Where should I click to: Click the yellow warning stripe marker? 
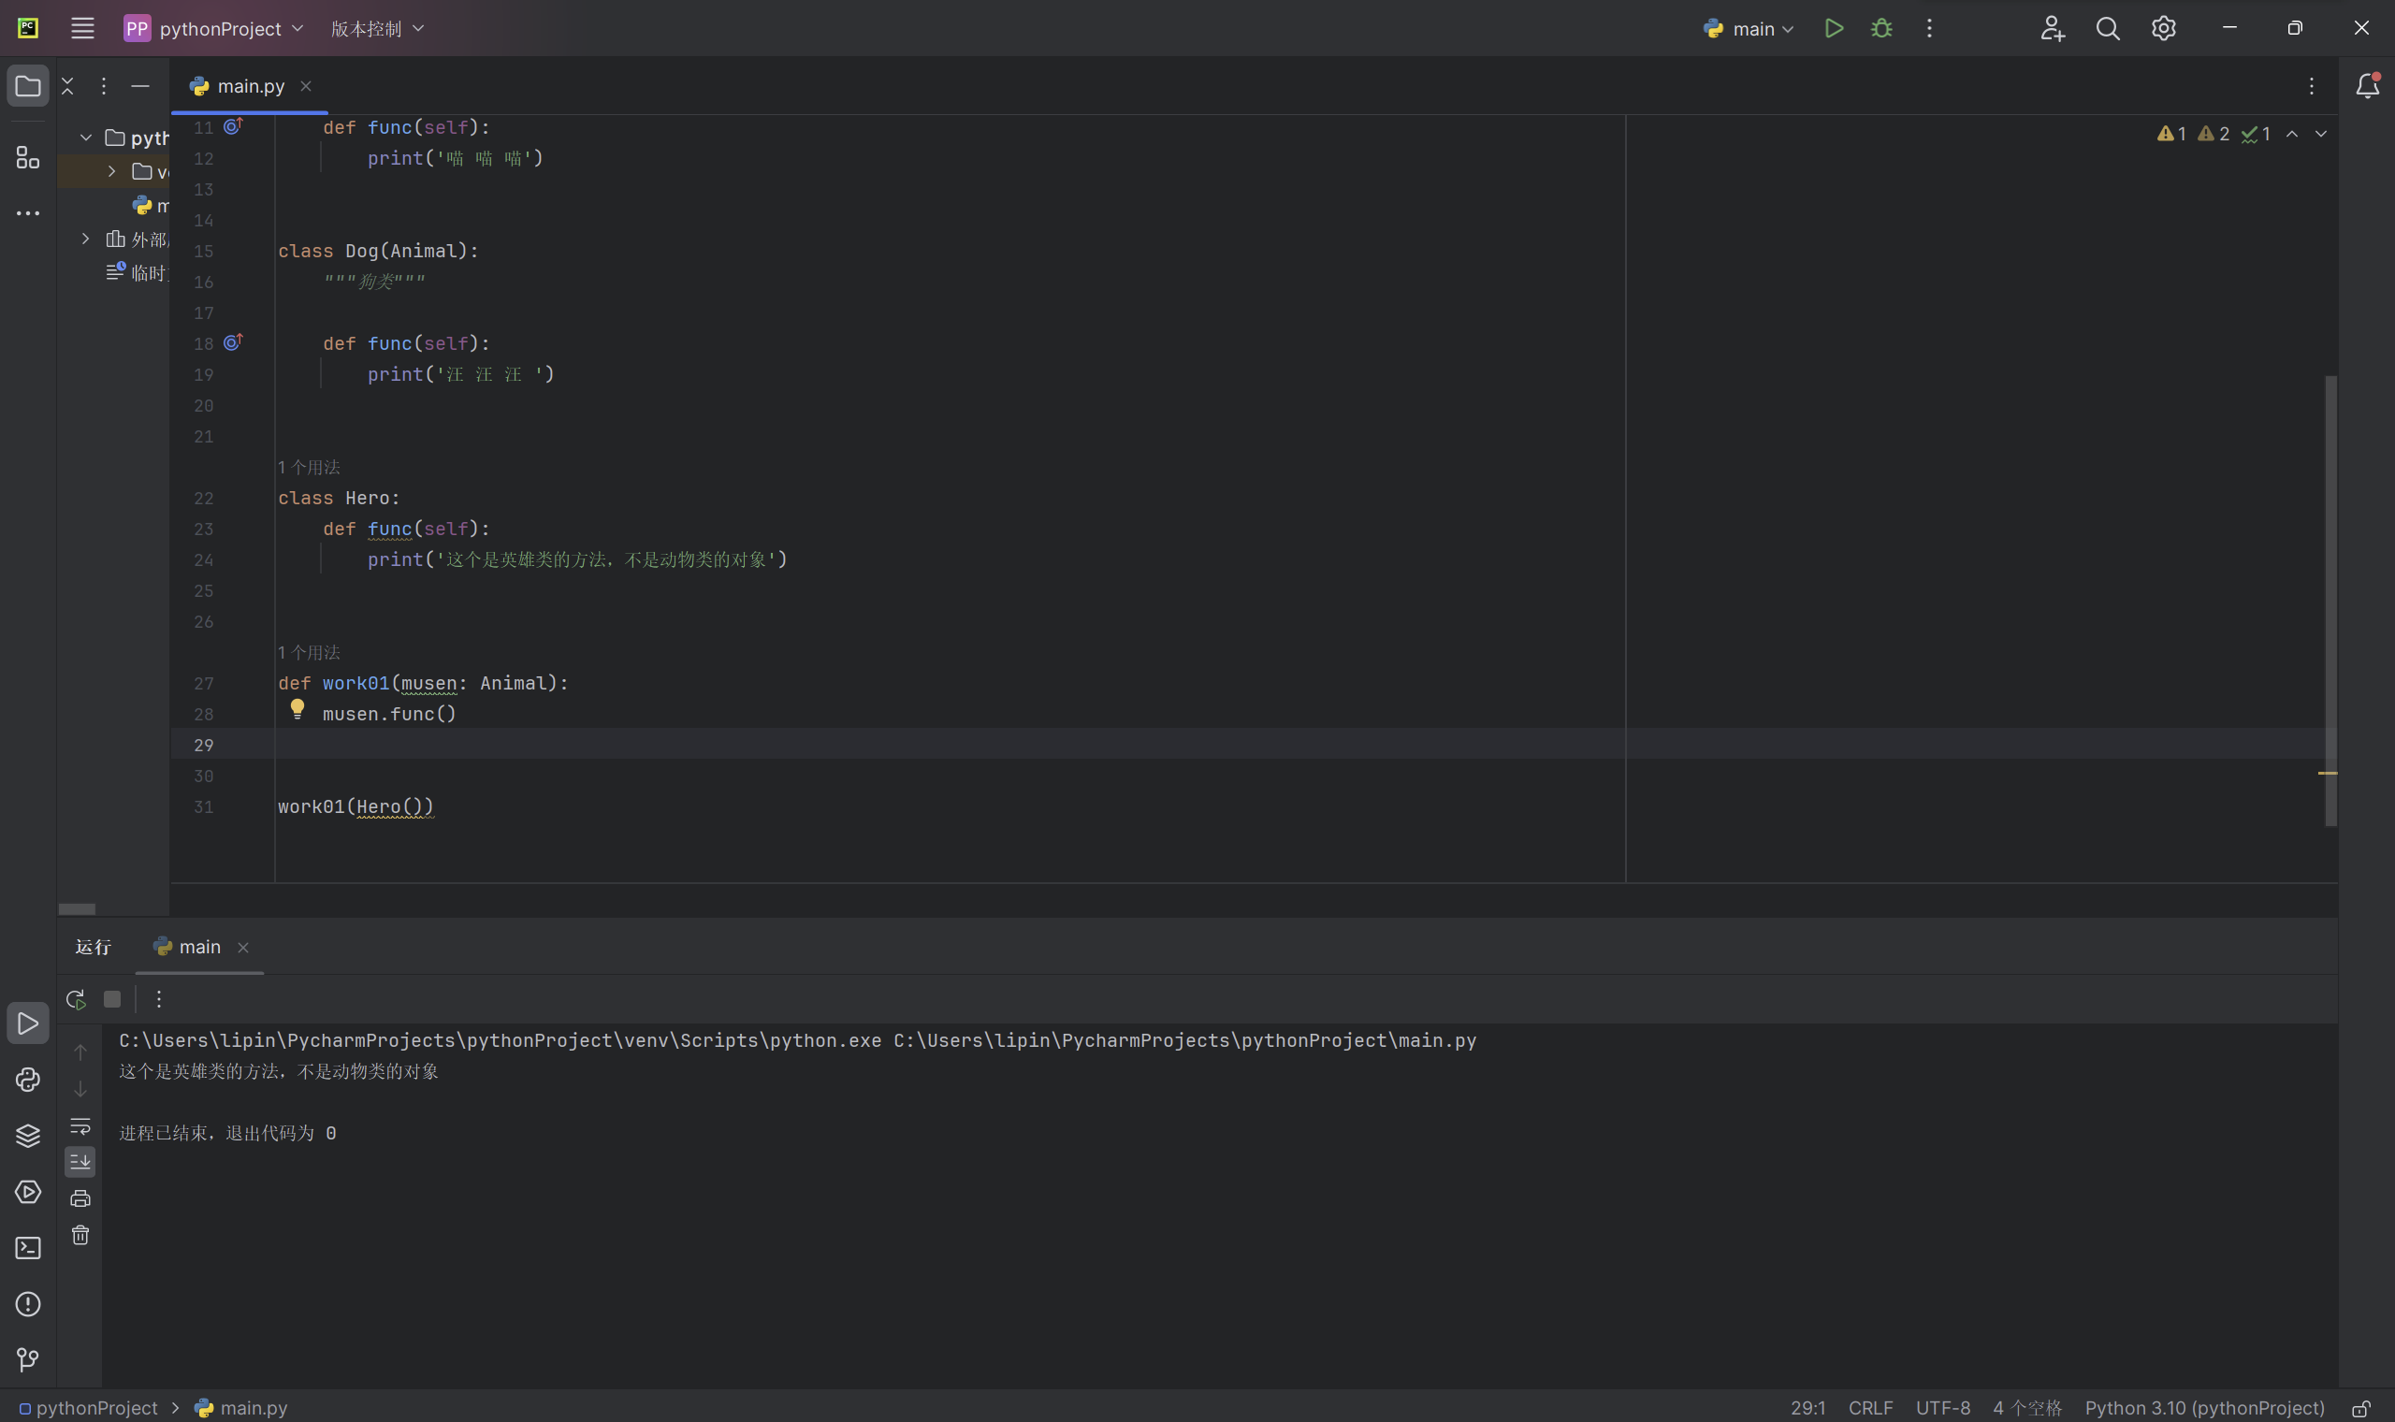click(x=2328, y=773)
